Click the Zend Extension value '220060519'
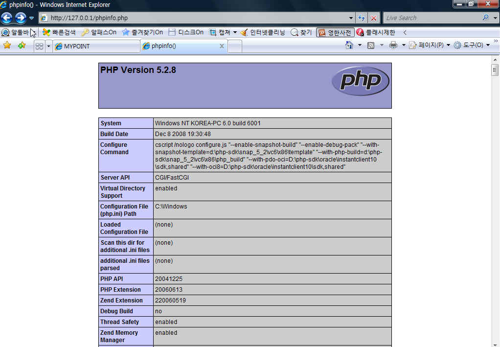The width and height of the screenshot is (500, 347). tap(170, 301)
